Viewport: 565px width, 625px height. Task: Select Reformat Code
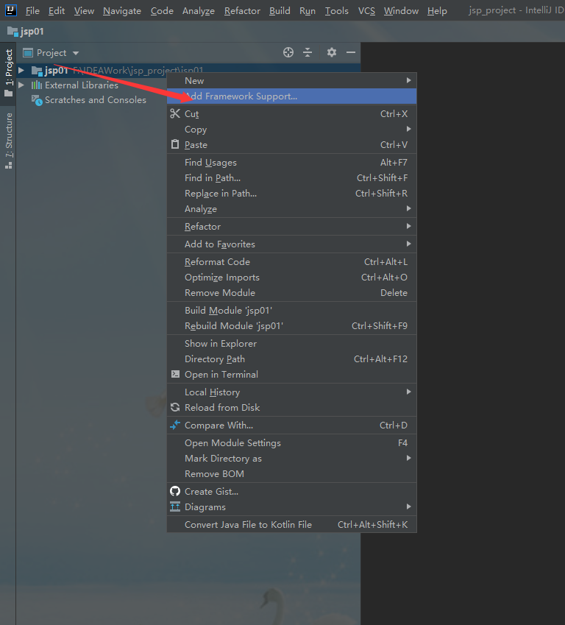[x=291, y=261]
